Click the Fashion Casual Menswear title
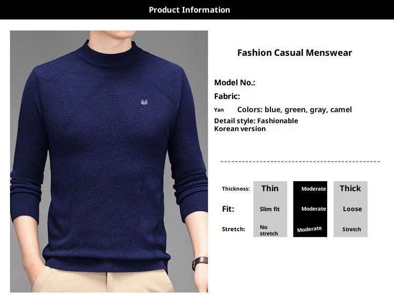Viewport: 394px width, 297px height. [295, 53]
